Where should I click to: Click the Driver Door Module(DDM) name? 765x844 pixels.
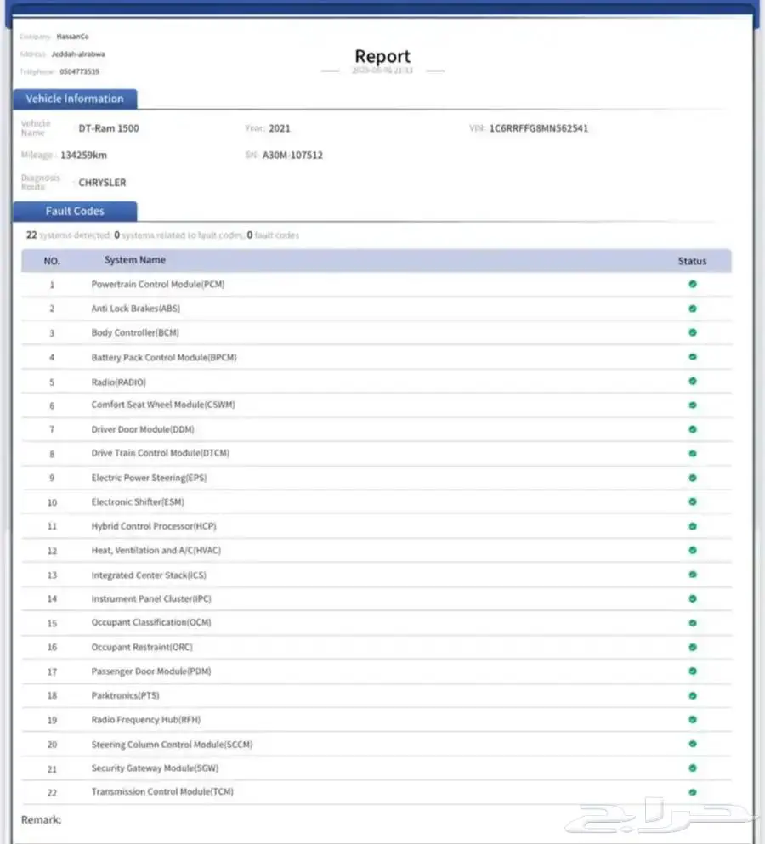pos(143,429)
